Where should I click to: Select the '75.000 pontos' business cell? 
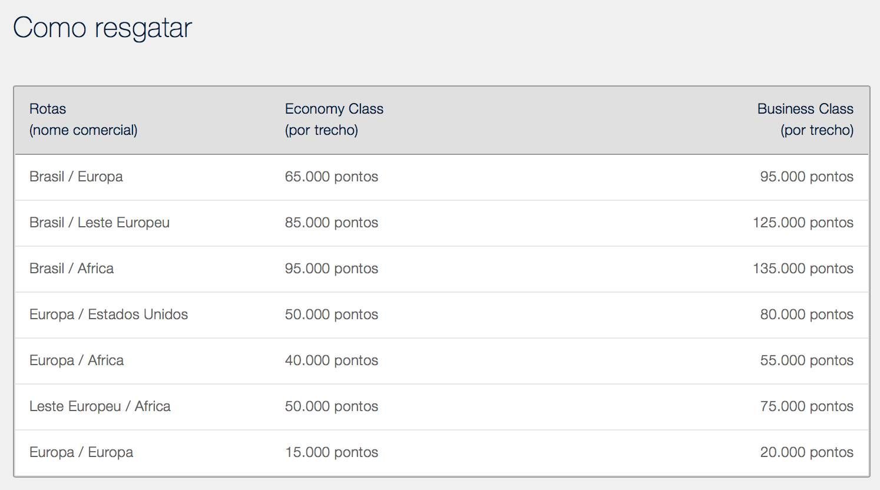[x=806, y=406]
